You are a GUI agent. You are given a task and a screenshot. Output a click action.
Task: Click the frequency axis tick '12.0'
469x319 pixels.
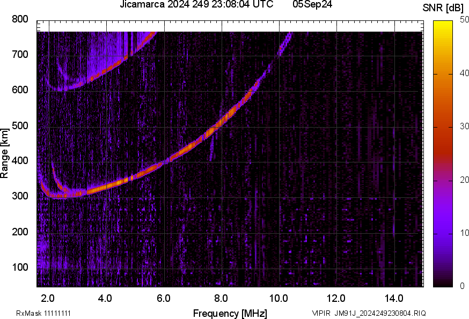(336, 299)
